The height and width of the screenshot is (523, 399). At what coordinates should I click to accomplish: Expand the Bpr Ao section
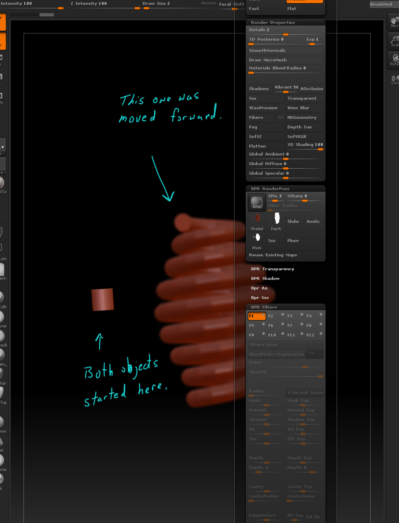(x=259, y=288)
